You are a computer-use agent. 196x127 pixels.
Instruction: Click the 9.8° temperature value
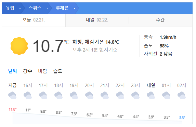(43, 111)
